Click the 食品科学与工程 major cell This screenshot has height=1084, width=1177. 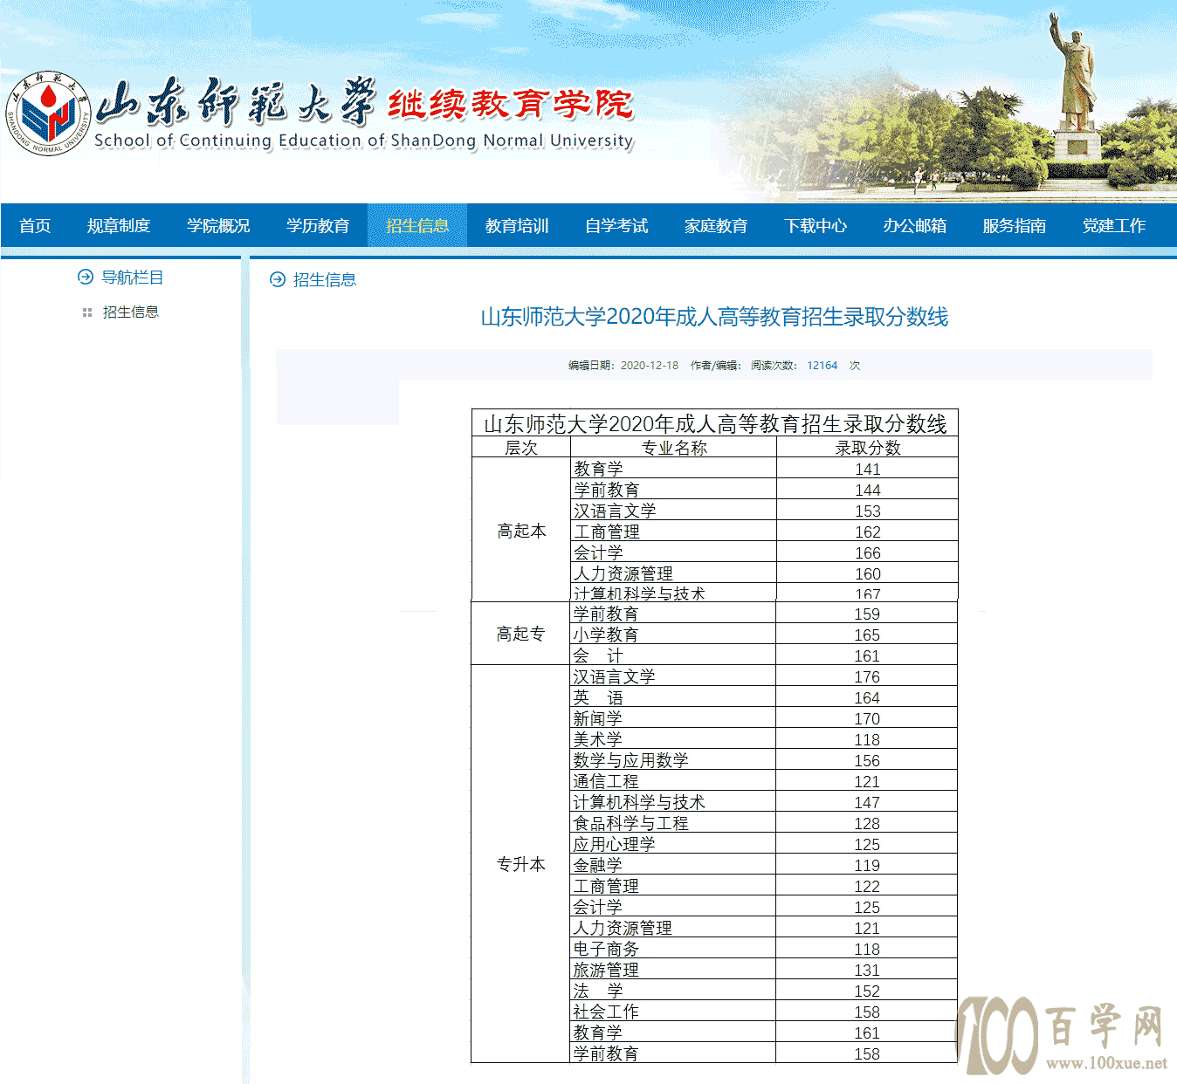pyautogui.click(x=673, y=823)
